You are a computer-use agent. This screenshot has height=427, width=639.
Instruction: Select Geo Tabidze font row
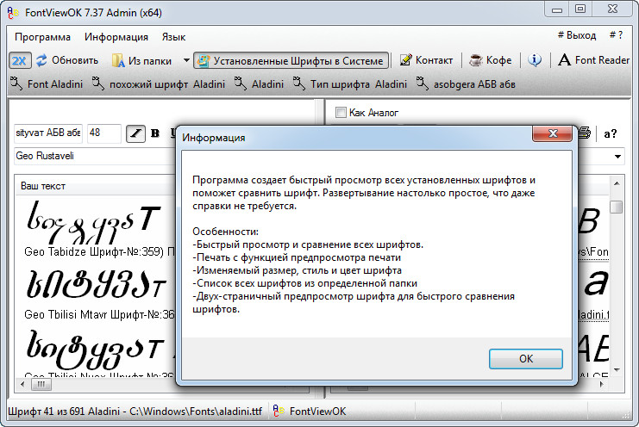[99, 252]
